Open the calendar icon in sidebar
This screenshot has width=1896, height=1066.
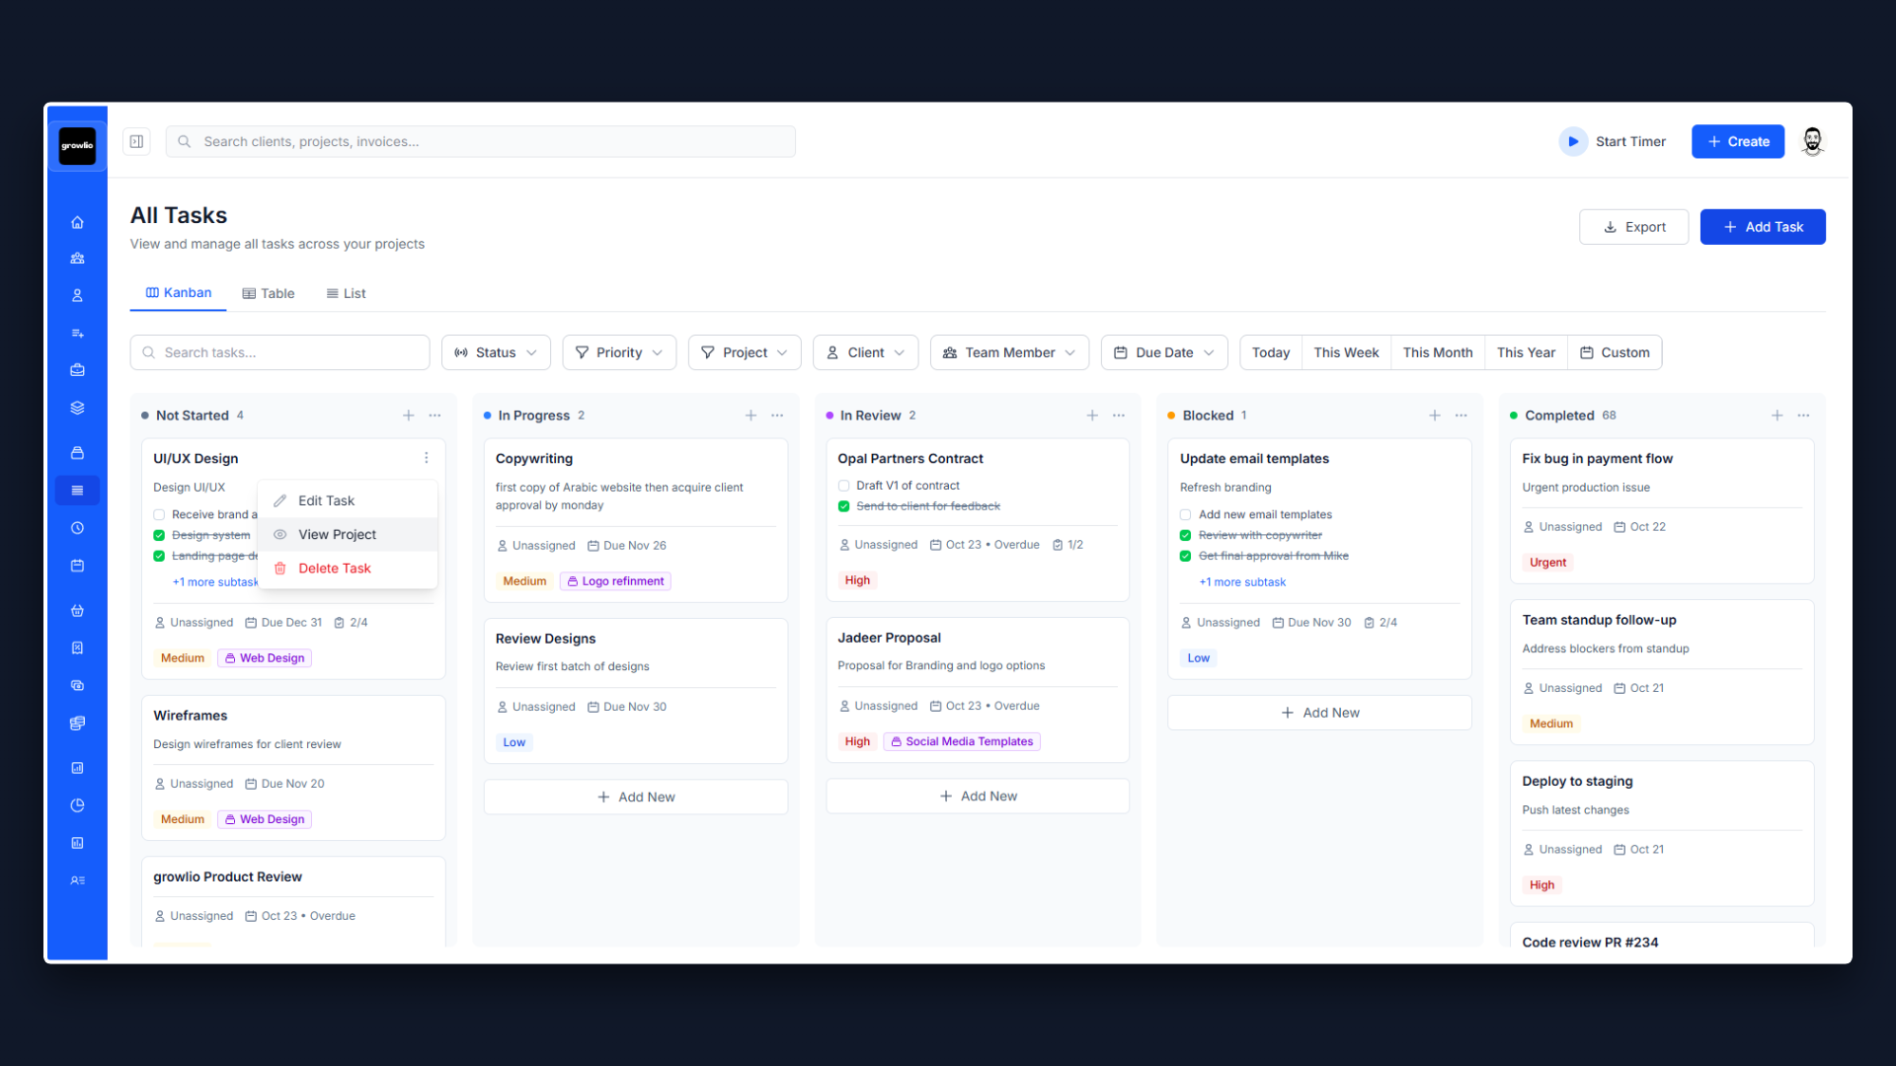coord(77,565)
